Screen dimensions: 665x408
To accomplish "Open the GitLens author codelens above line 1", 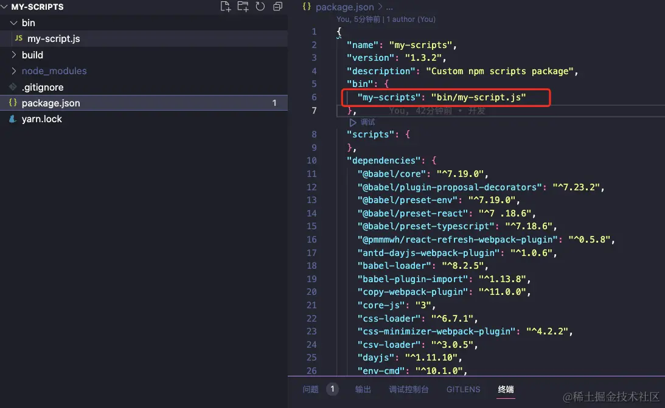I will coord(386,19).
